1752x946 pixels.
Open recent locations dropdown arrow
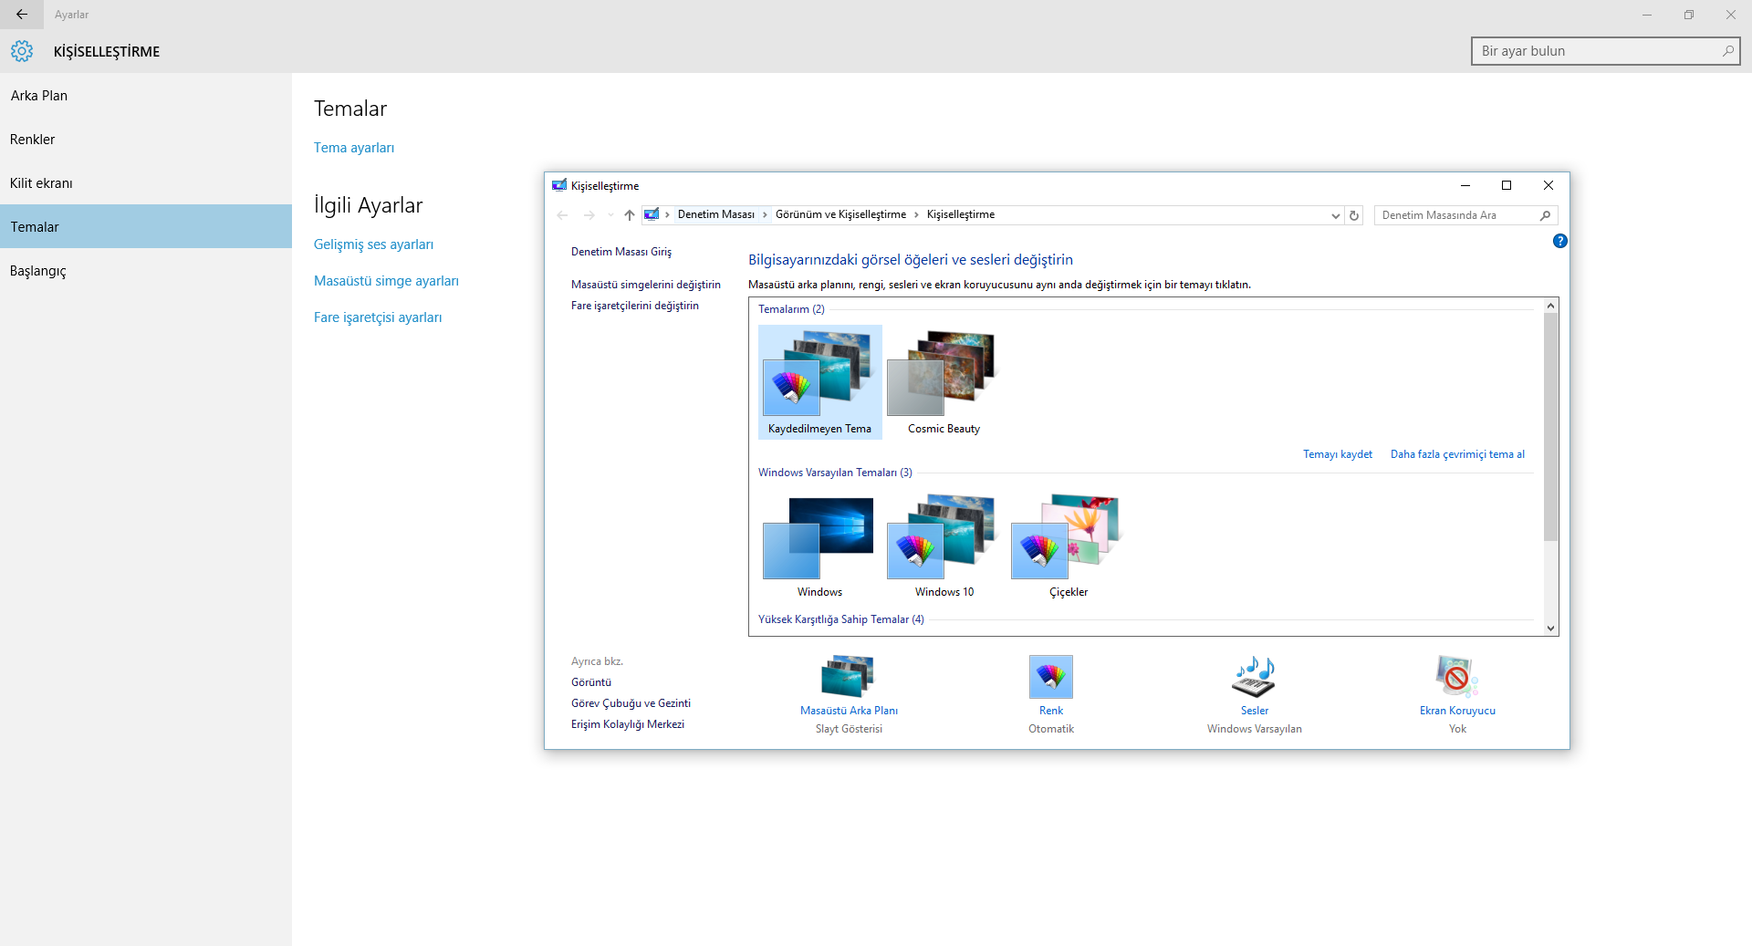pyautogui.click(x=610, y=215)
